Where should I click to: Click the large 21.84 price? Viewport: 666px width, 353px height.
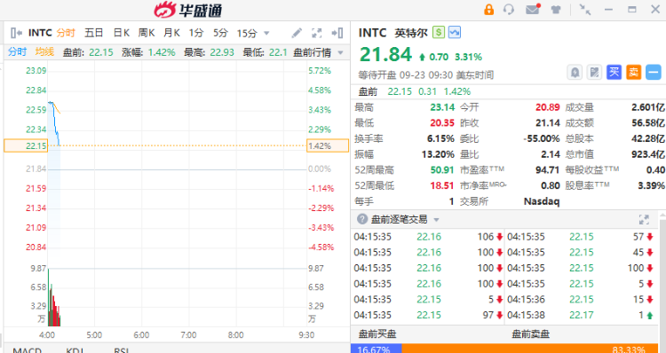tap(385, 54)
